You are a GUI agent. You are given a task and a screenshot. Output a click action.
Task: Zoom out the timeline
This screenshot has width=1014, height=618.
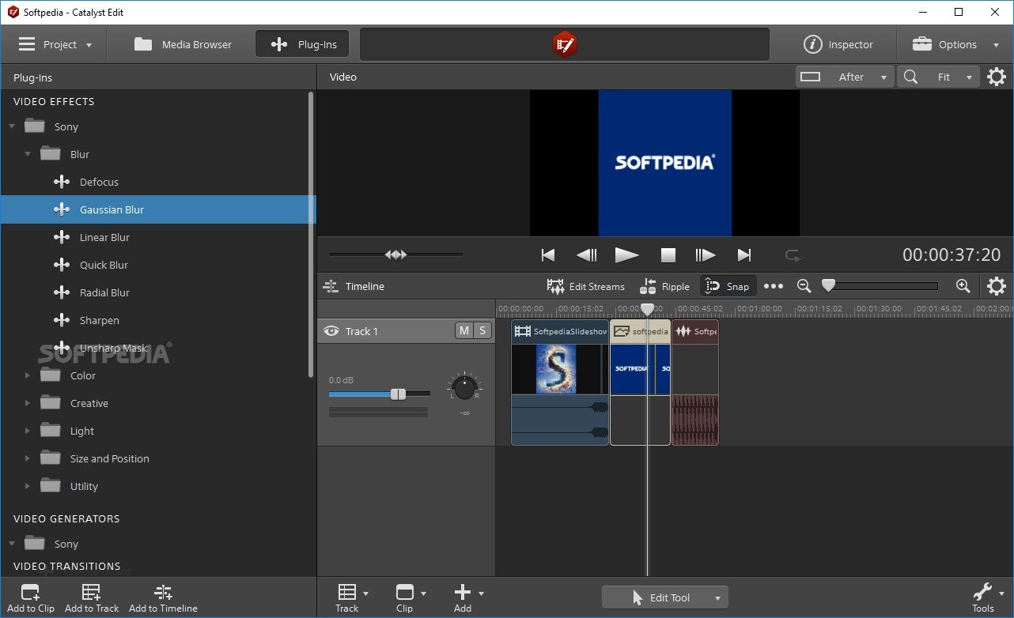click(x=804, y=286)
